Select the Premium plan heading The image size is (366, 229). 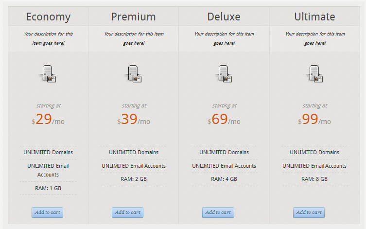pyautogui.click(x=133, y=17)
